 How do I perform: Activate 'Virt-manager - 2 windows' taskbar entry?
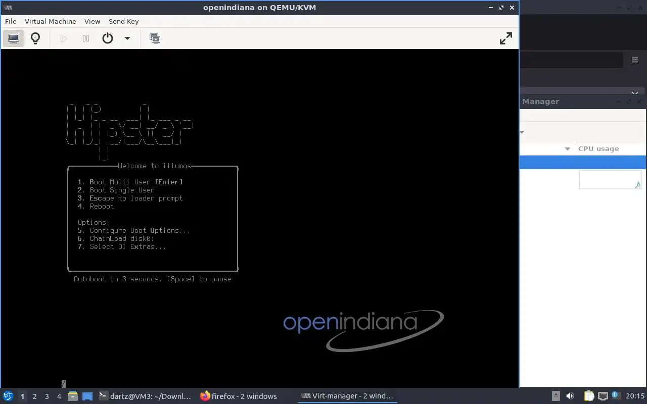coord(347,396)
